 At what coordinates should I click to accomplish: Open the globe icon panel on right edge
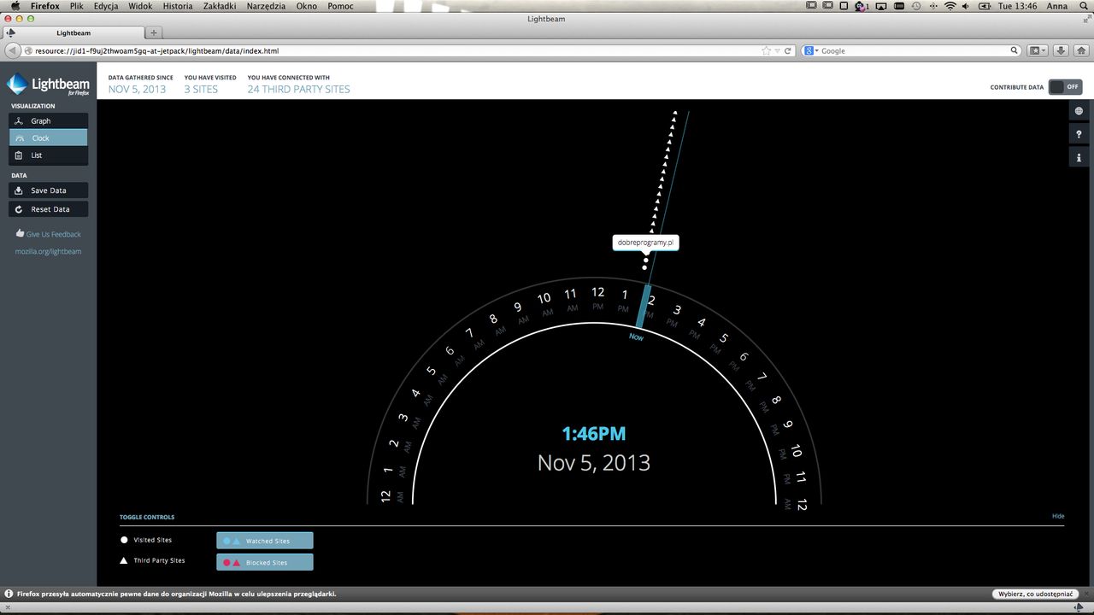click(1079, 111)
